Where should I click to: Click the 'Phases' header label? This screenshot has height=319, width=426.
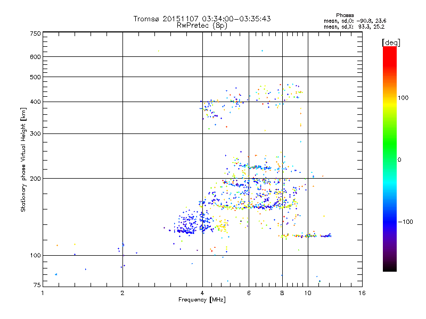pyautogui.click(x=345, y=15)
